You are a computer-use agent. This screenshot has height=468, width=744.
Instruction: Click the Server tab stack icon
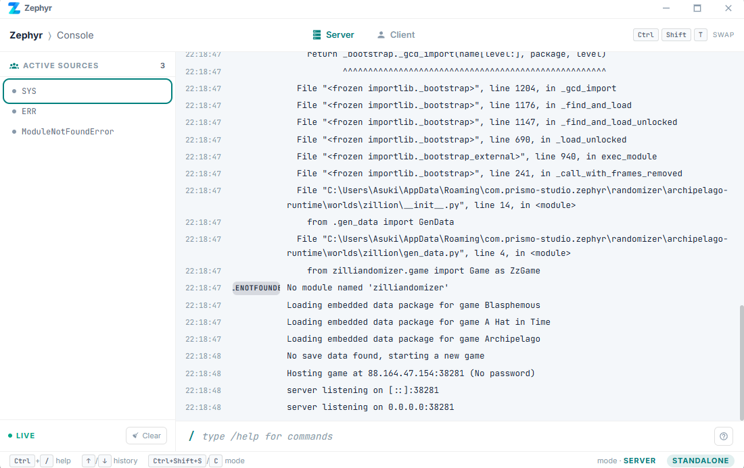coord(317,35)
